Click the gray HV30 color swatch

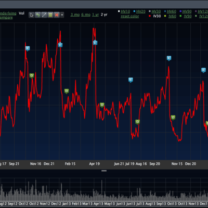150,11
